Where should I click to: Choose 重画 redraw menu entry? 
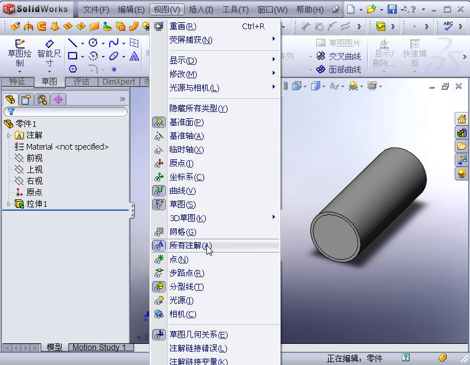coord(215,26)
